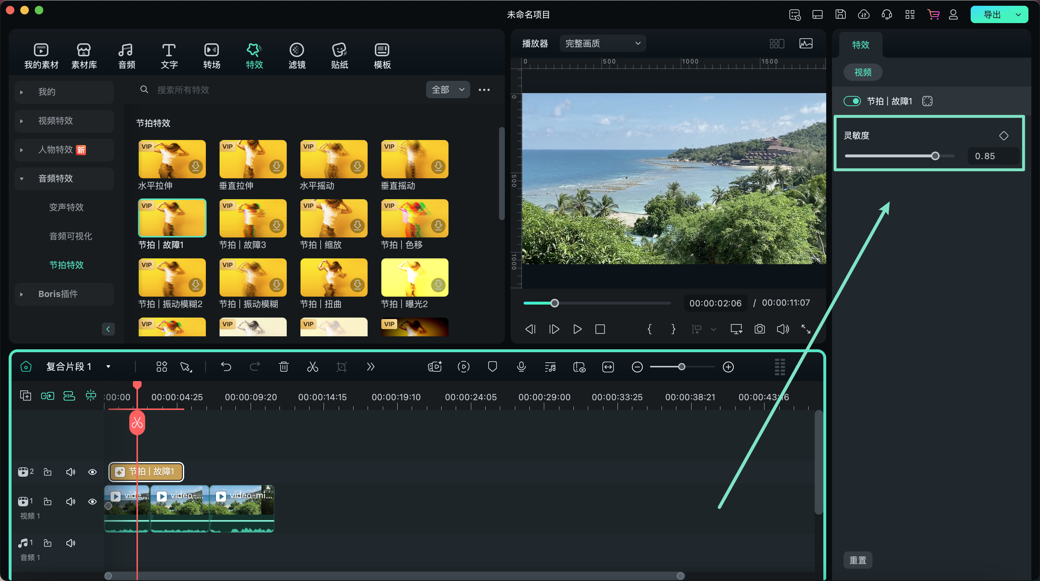Viewport: 1040px width, 581px height.
Task: Take a snapshot with camera icon
Action: point(759,329)
